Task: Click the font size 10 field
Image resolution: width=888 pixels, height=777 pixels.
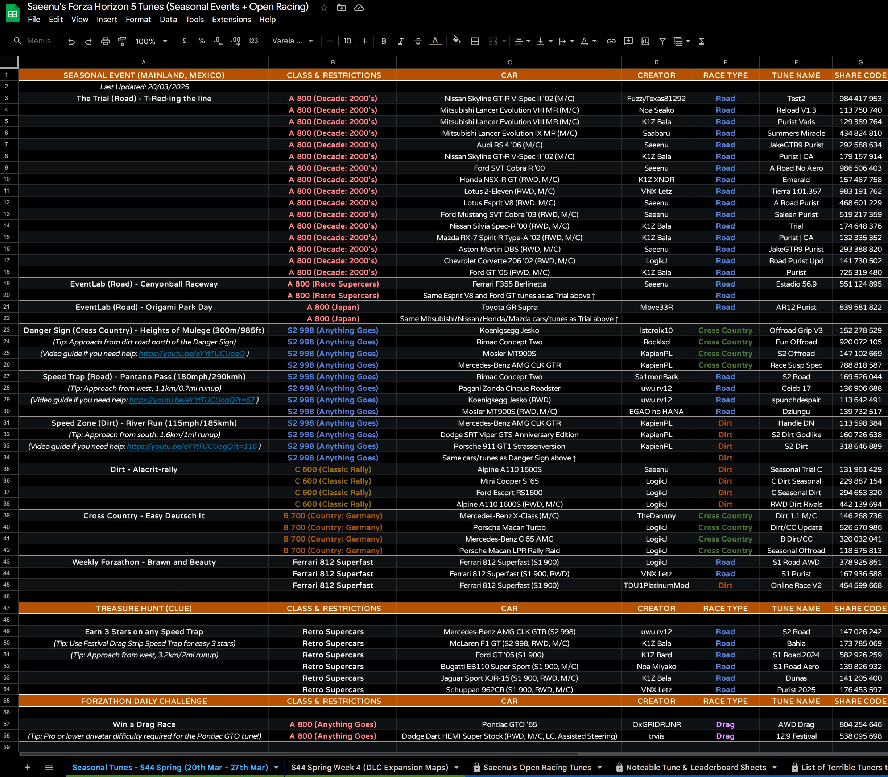Action: pos(347,41)
